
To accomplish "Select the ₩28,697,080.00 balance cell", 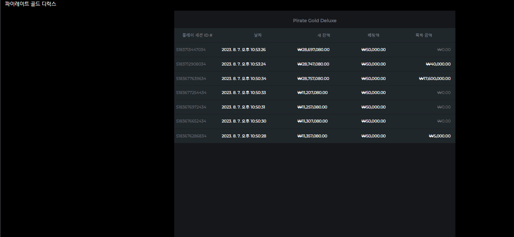I will click(x=313, y=50).
